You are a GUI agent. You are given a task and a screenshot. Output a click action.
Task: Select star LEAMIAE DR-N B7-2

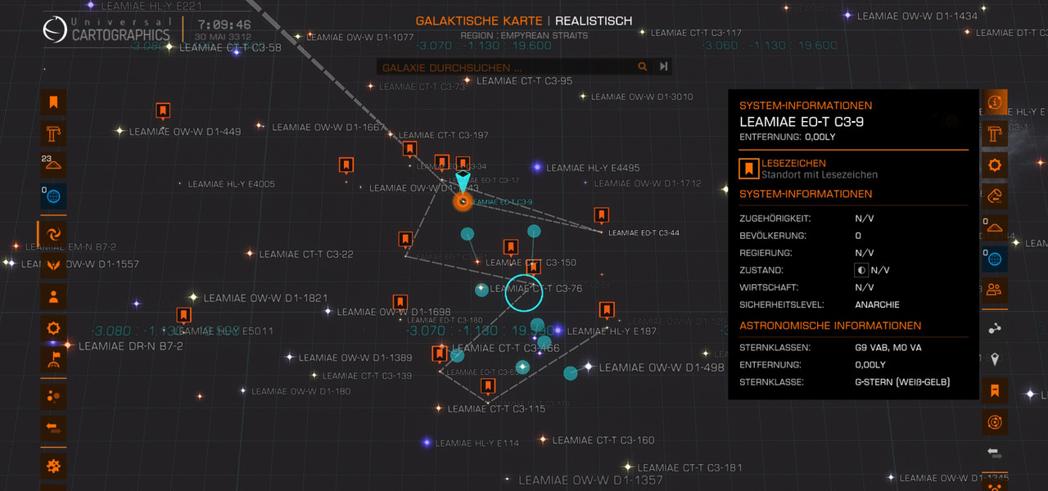click(68, 345)
